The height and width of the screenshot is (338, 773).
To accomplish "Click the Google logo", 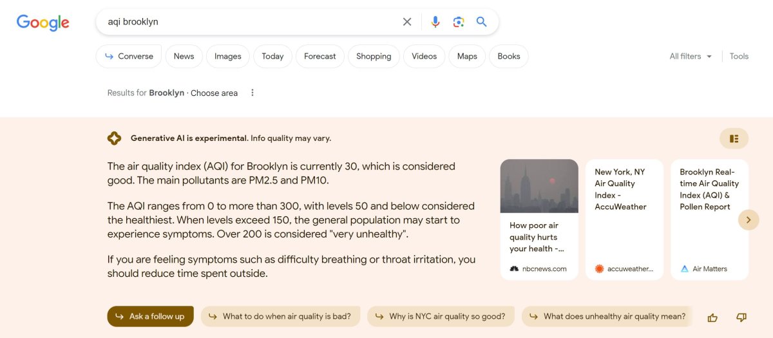I will pos(43,23).
